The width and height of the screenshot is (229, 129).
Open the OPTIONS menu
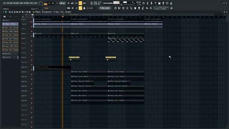(26, 3)
